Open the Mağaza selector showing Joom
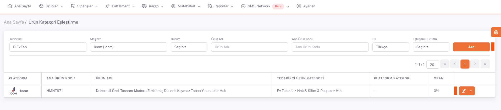501x110 pixels. click(128, 47)
